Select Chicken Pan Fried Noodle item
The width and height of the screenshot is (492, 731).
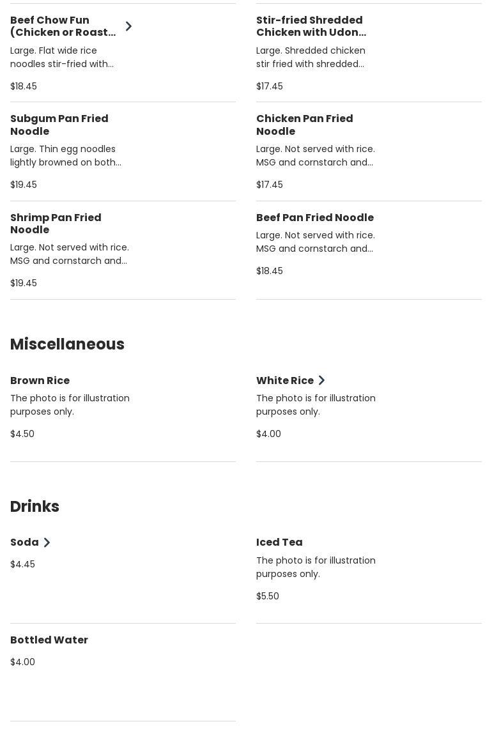click(x=305, y=125)
